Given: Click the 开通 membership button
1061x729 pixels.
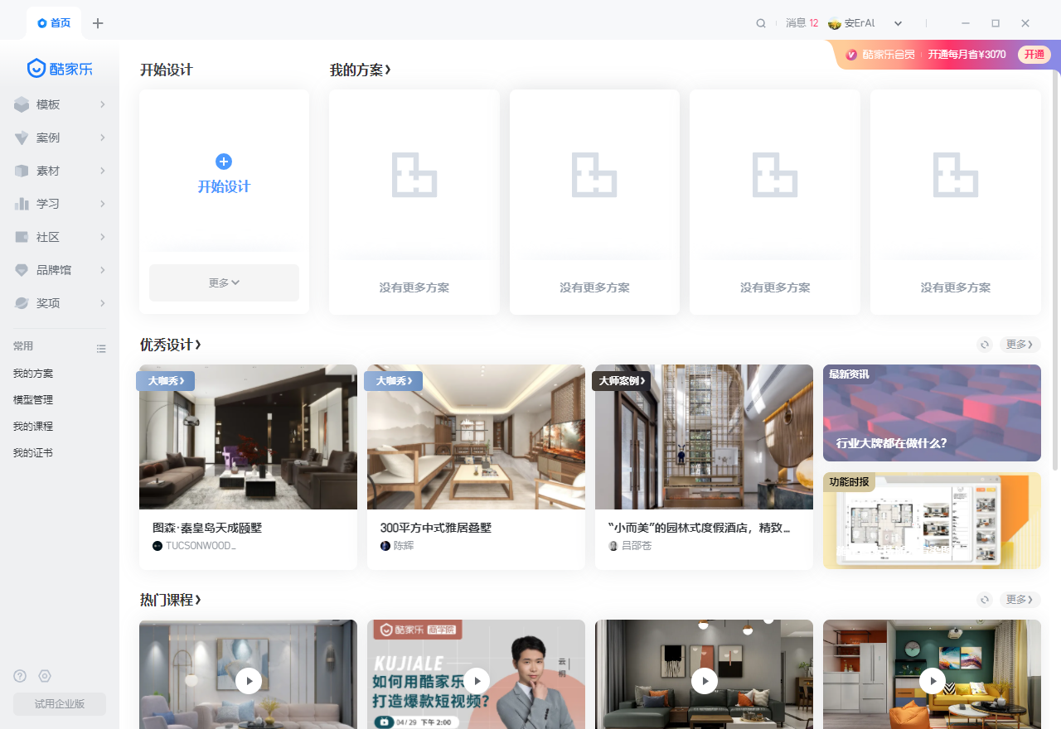Looking at the screenshot, I should (x=1034, y=55).
